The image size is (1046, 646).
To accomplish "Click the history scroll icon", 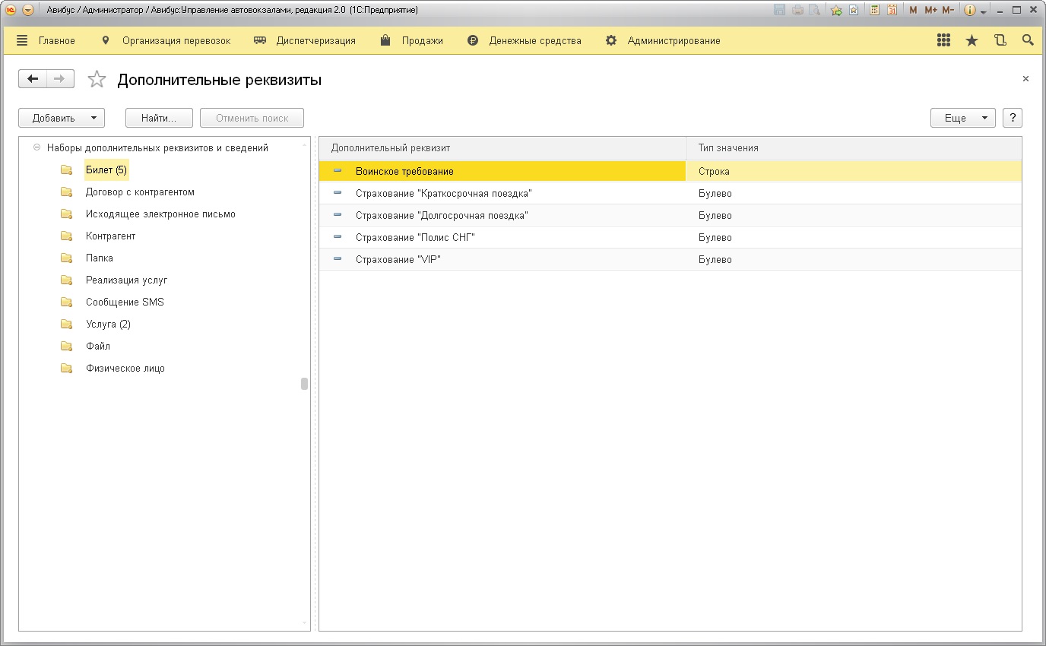I will click(1000, 41).
